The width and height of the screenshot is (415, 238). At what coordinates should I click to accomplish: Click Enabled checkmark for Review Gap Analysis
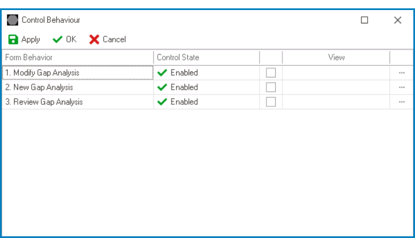[163, 102]
